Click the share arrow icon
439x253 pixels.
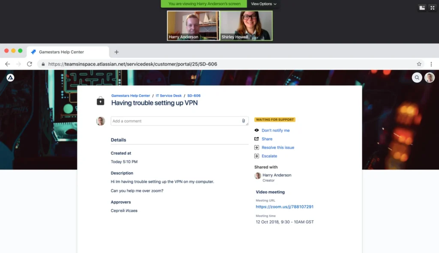[256, 139]
